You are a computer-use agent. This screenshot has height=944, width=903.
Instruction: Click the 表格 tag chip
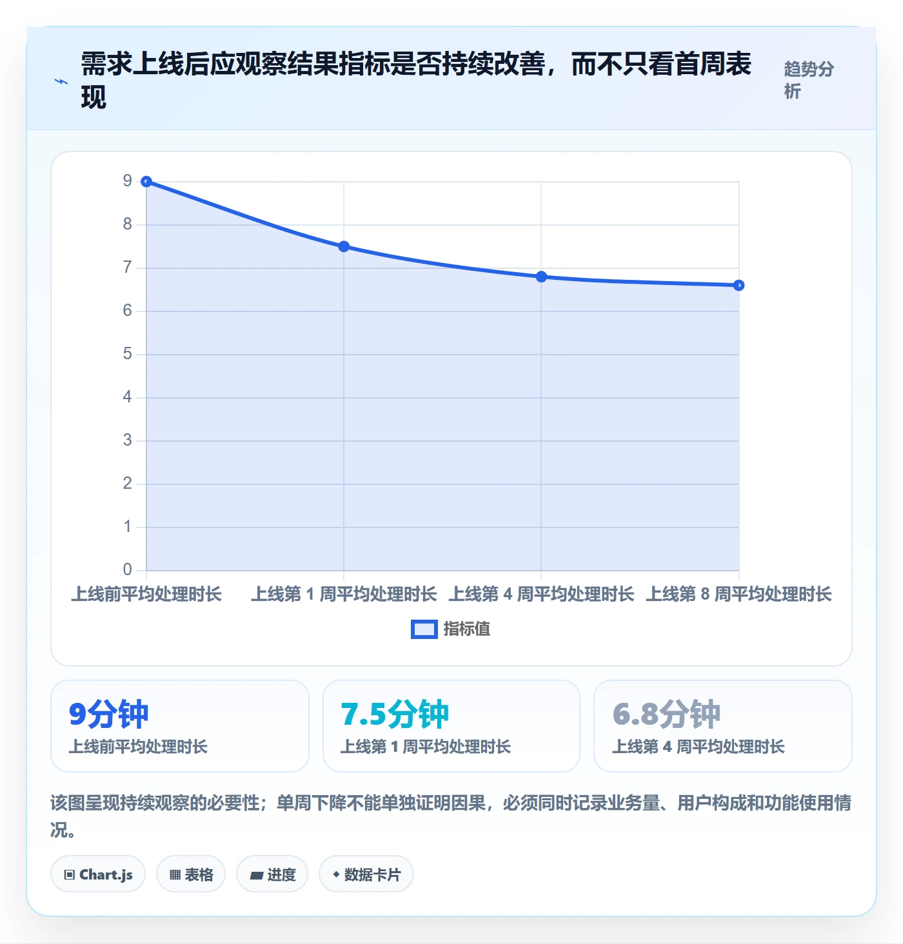pyautogui.click(x=191, y=874)
